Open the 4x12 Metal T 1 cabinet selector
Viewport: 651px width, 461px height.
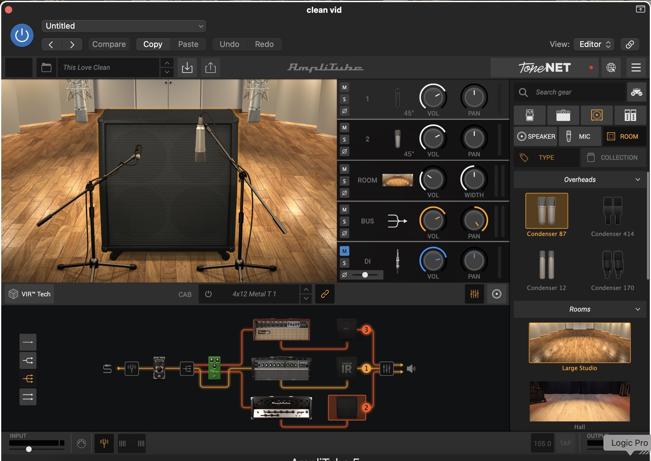pos(254,294)
